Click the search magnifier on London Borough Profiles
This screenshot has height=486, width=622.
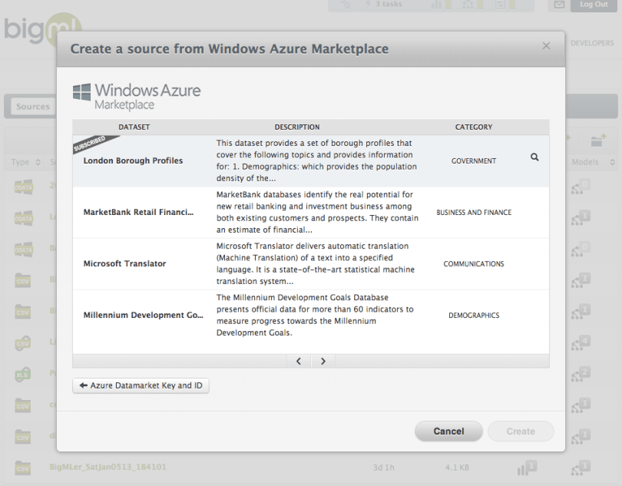click(x=534, y=155)
